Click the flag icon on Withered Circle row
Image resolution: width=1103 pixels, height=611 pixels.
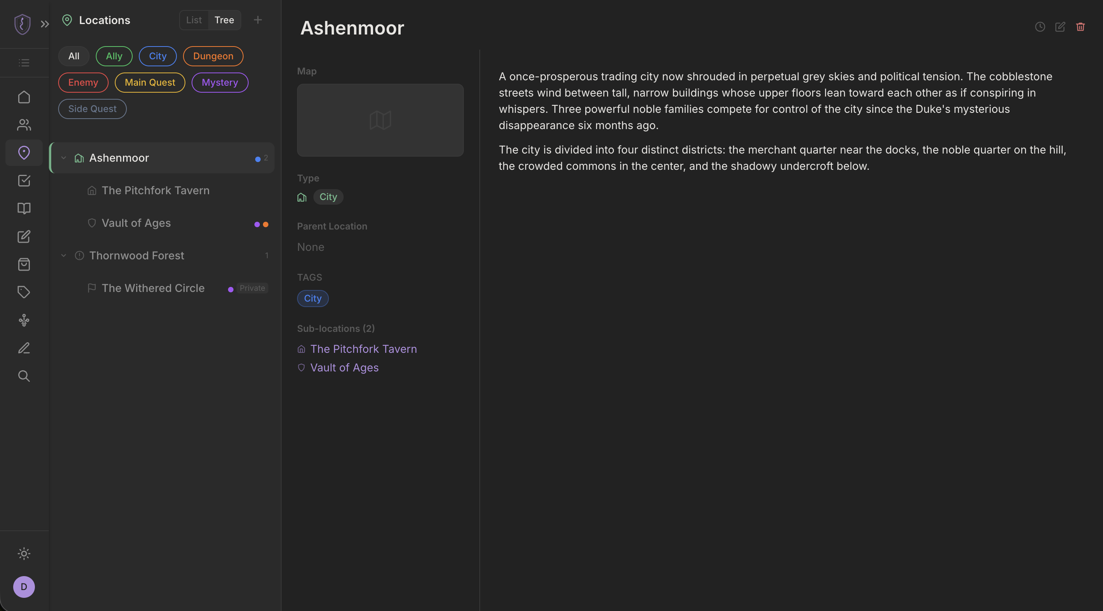coord(92,288)
